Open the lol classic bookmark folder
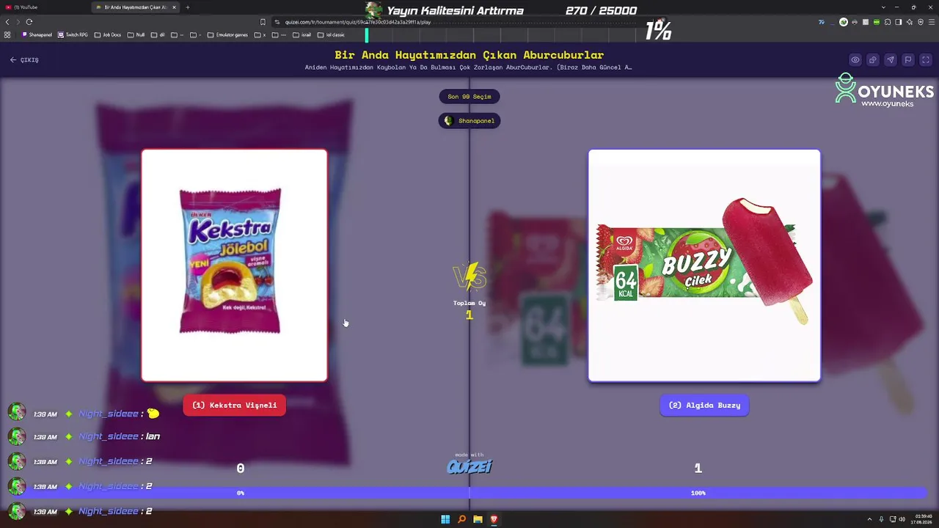 tap(331, 34)
